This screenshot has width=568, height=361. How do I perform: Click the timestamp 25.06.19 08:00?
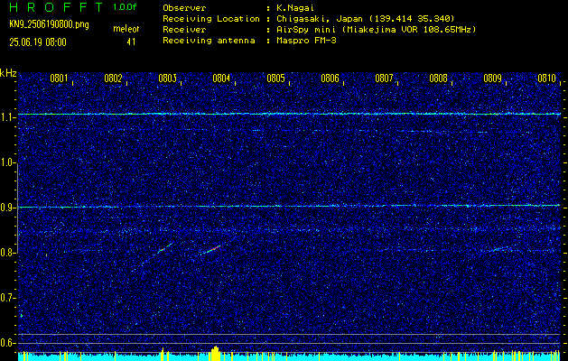tap(38, 42)
